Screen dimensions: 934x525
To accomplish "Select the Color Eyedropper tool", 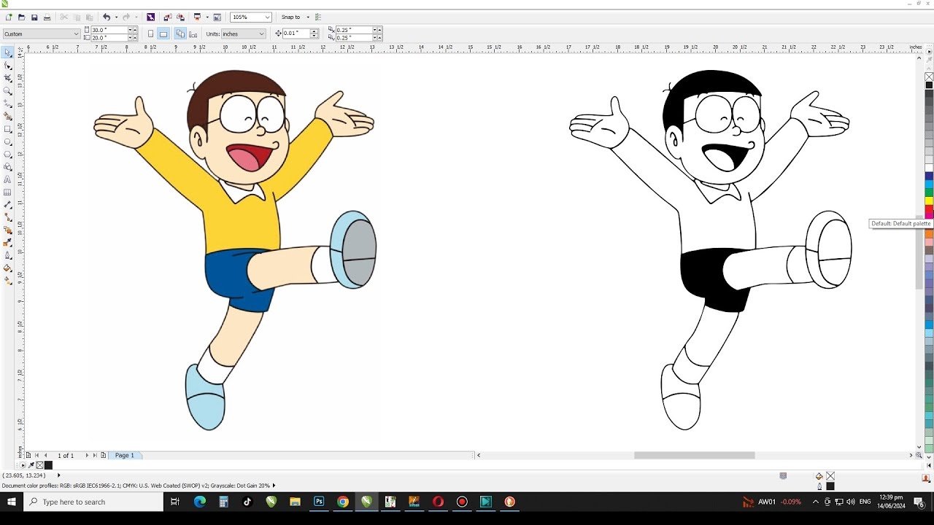I will point(8,243).
